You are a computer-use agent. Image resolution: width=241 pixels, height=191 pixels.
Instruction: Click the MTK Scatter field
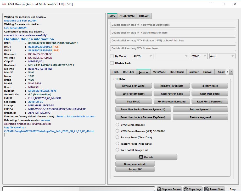pyautogui.click(x=173, y=48)
